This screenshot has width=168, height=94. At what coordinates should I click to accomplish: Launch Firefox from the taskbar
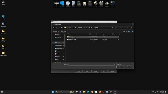[100, 92]
